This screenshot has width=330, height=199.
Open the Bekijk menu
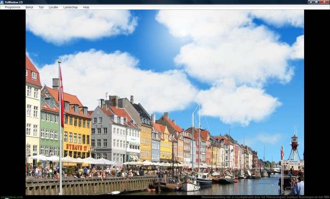(29, 7)
